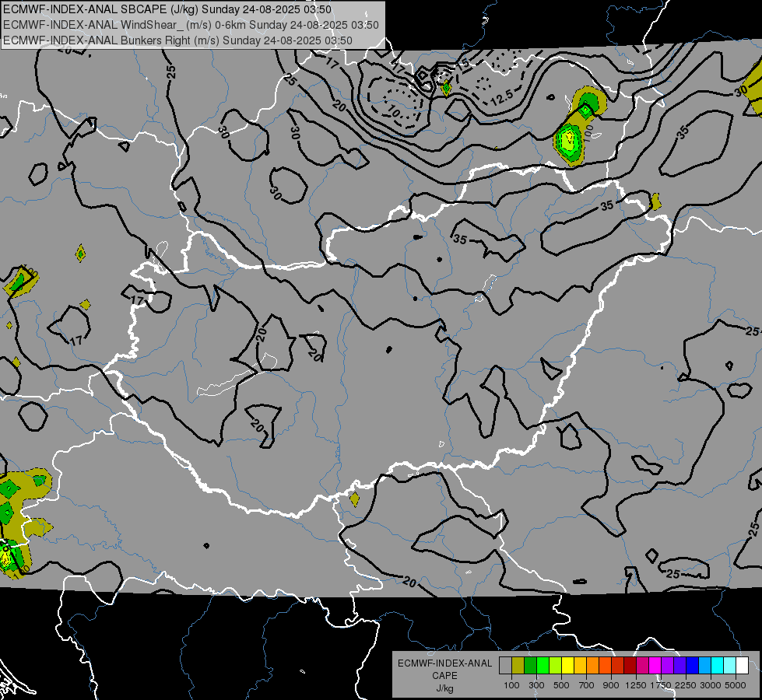762x700 pixels.
Task: Click the legend label 1750
Action: (x=661, y=686)
